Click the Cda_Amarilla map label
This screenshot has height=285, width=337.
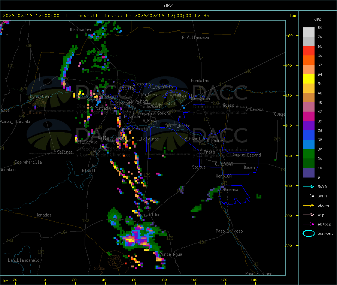[28, 162]
